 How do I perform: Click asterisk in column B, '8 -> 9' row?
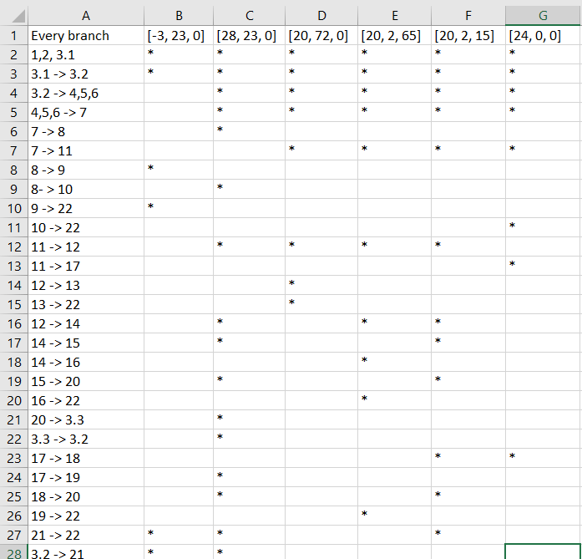[150, 167]
